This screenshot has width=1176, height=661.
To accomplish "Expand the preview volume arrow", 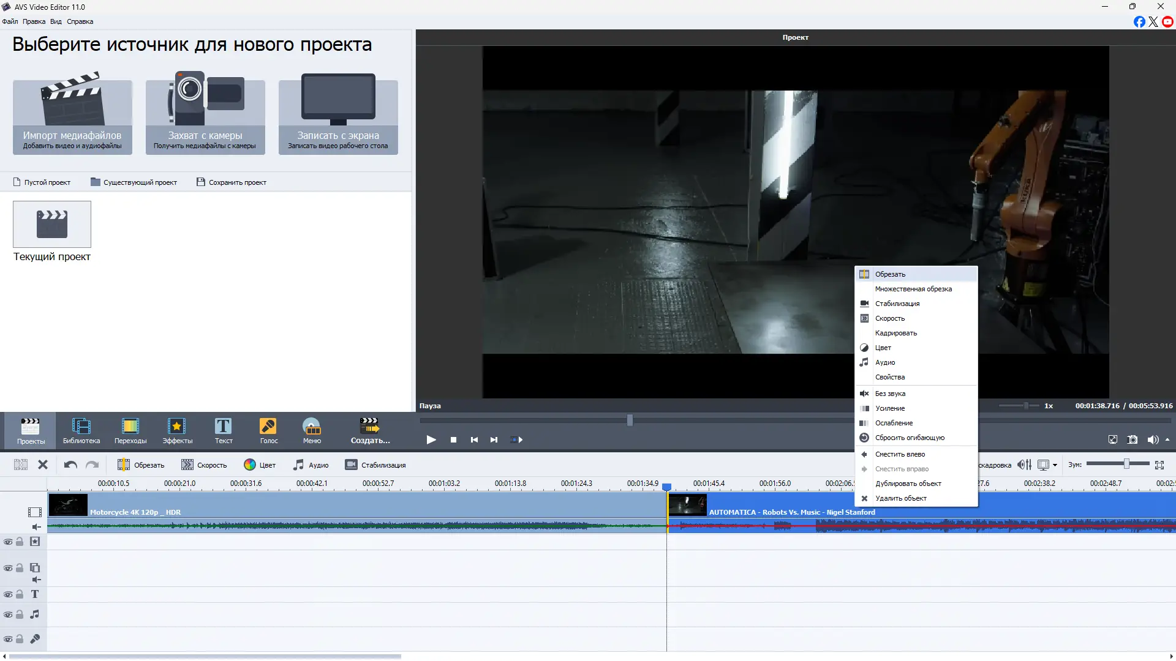I will tap(1167, 439).
